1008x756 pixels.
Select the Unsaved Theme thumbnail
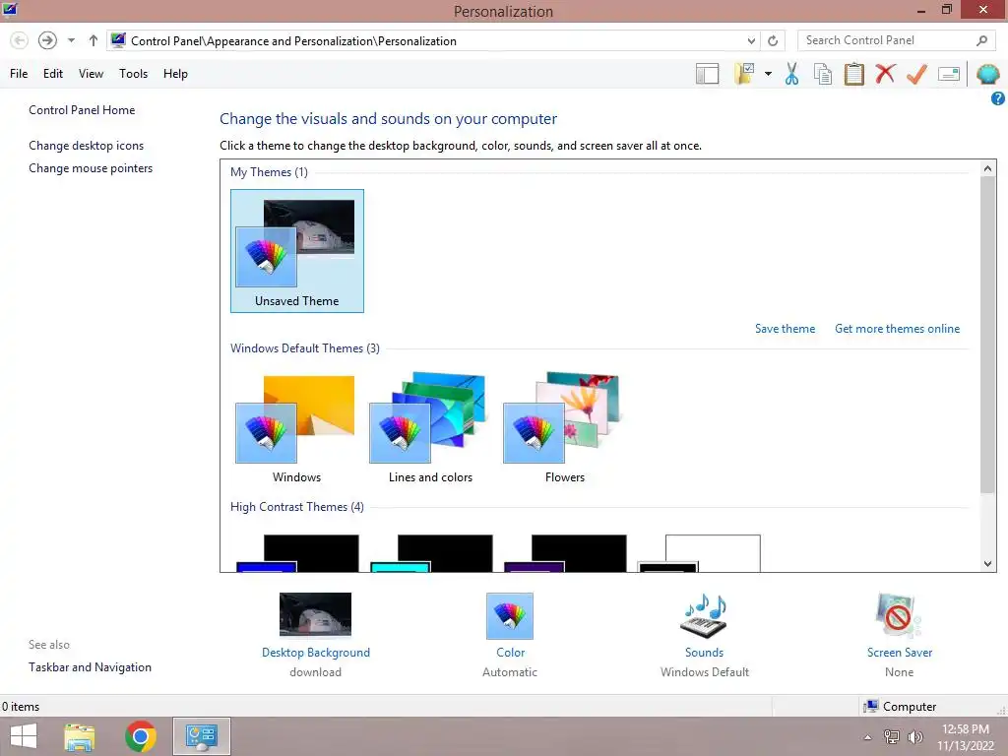point(297,251)
